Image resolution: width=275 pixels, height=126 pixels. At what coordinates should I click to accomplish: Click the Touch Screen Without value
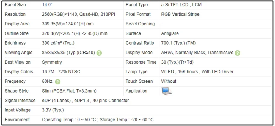[x=169, y=81]
